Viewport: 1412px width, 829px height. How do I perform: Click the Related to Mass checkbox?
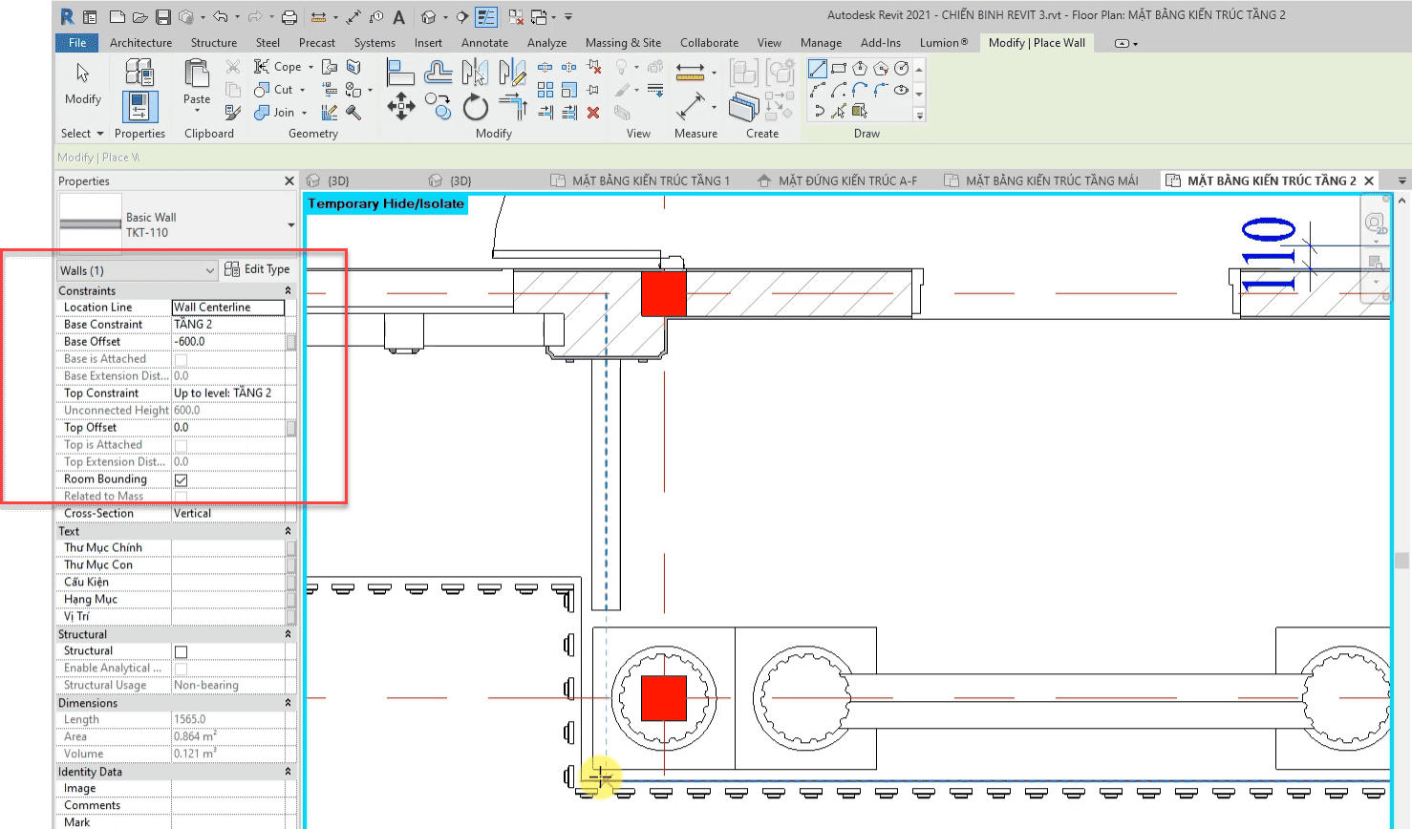181,497
